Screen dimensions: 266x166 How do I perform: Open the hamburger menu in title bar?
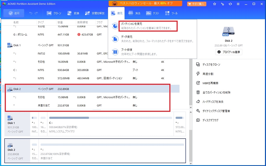pyautogui.click(x=238, y=4)
